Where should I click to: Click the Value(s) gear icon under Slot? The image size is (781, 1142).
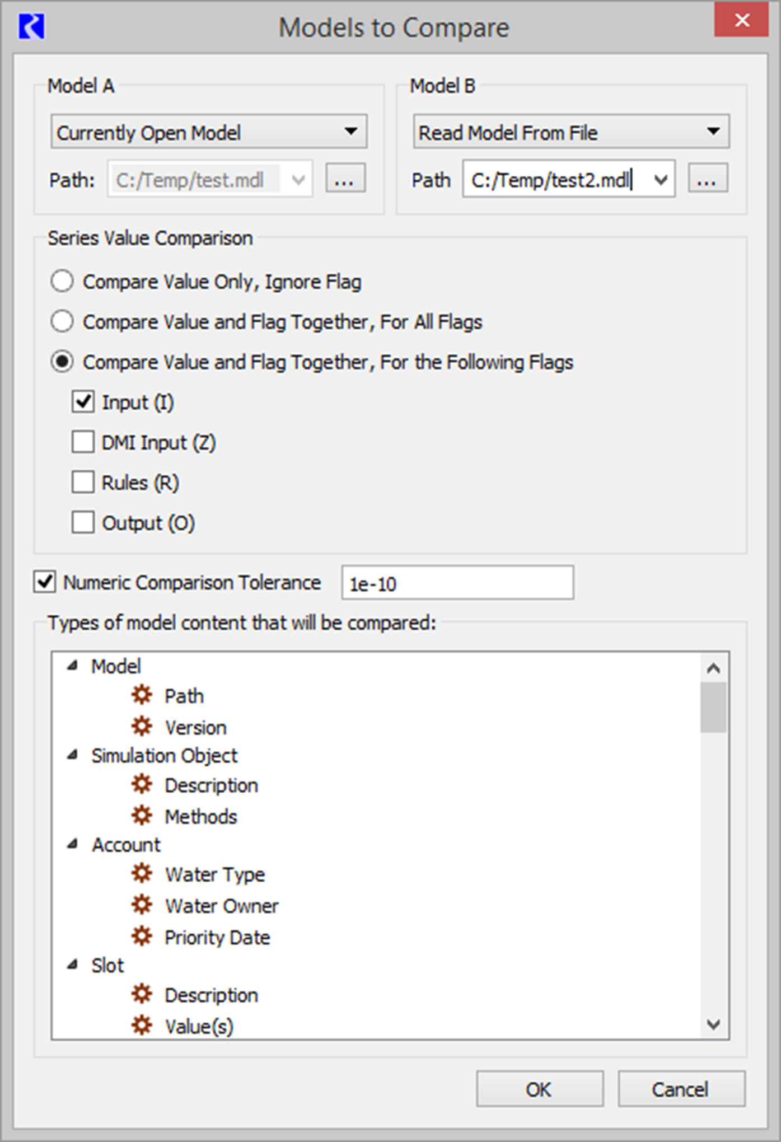click(x=142, y=1025)
